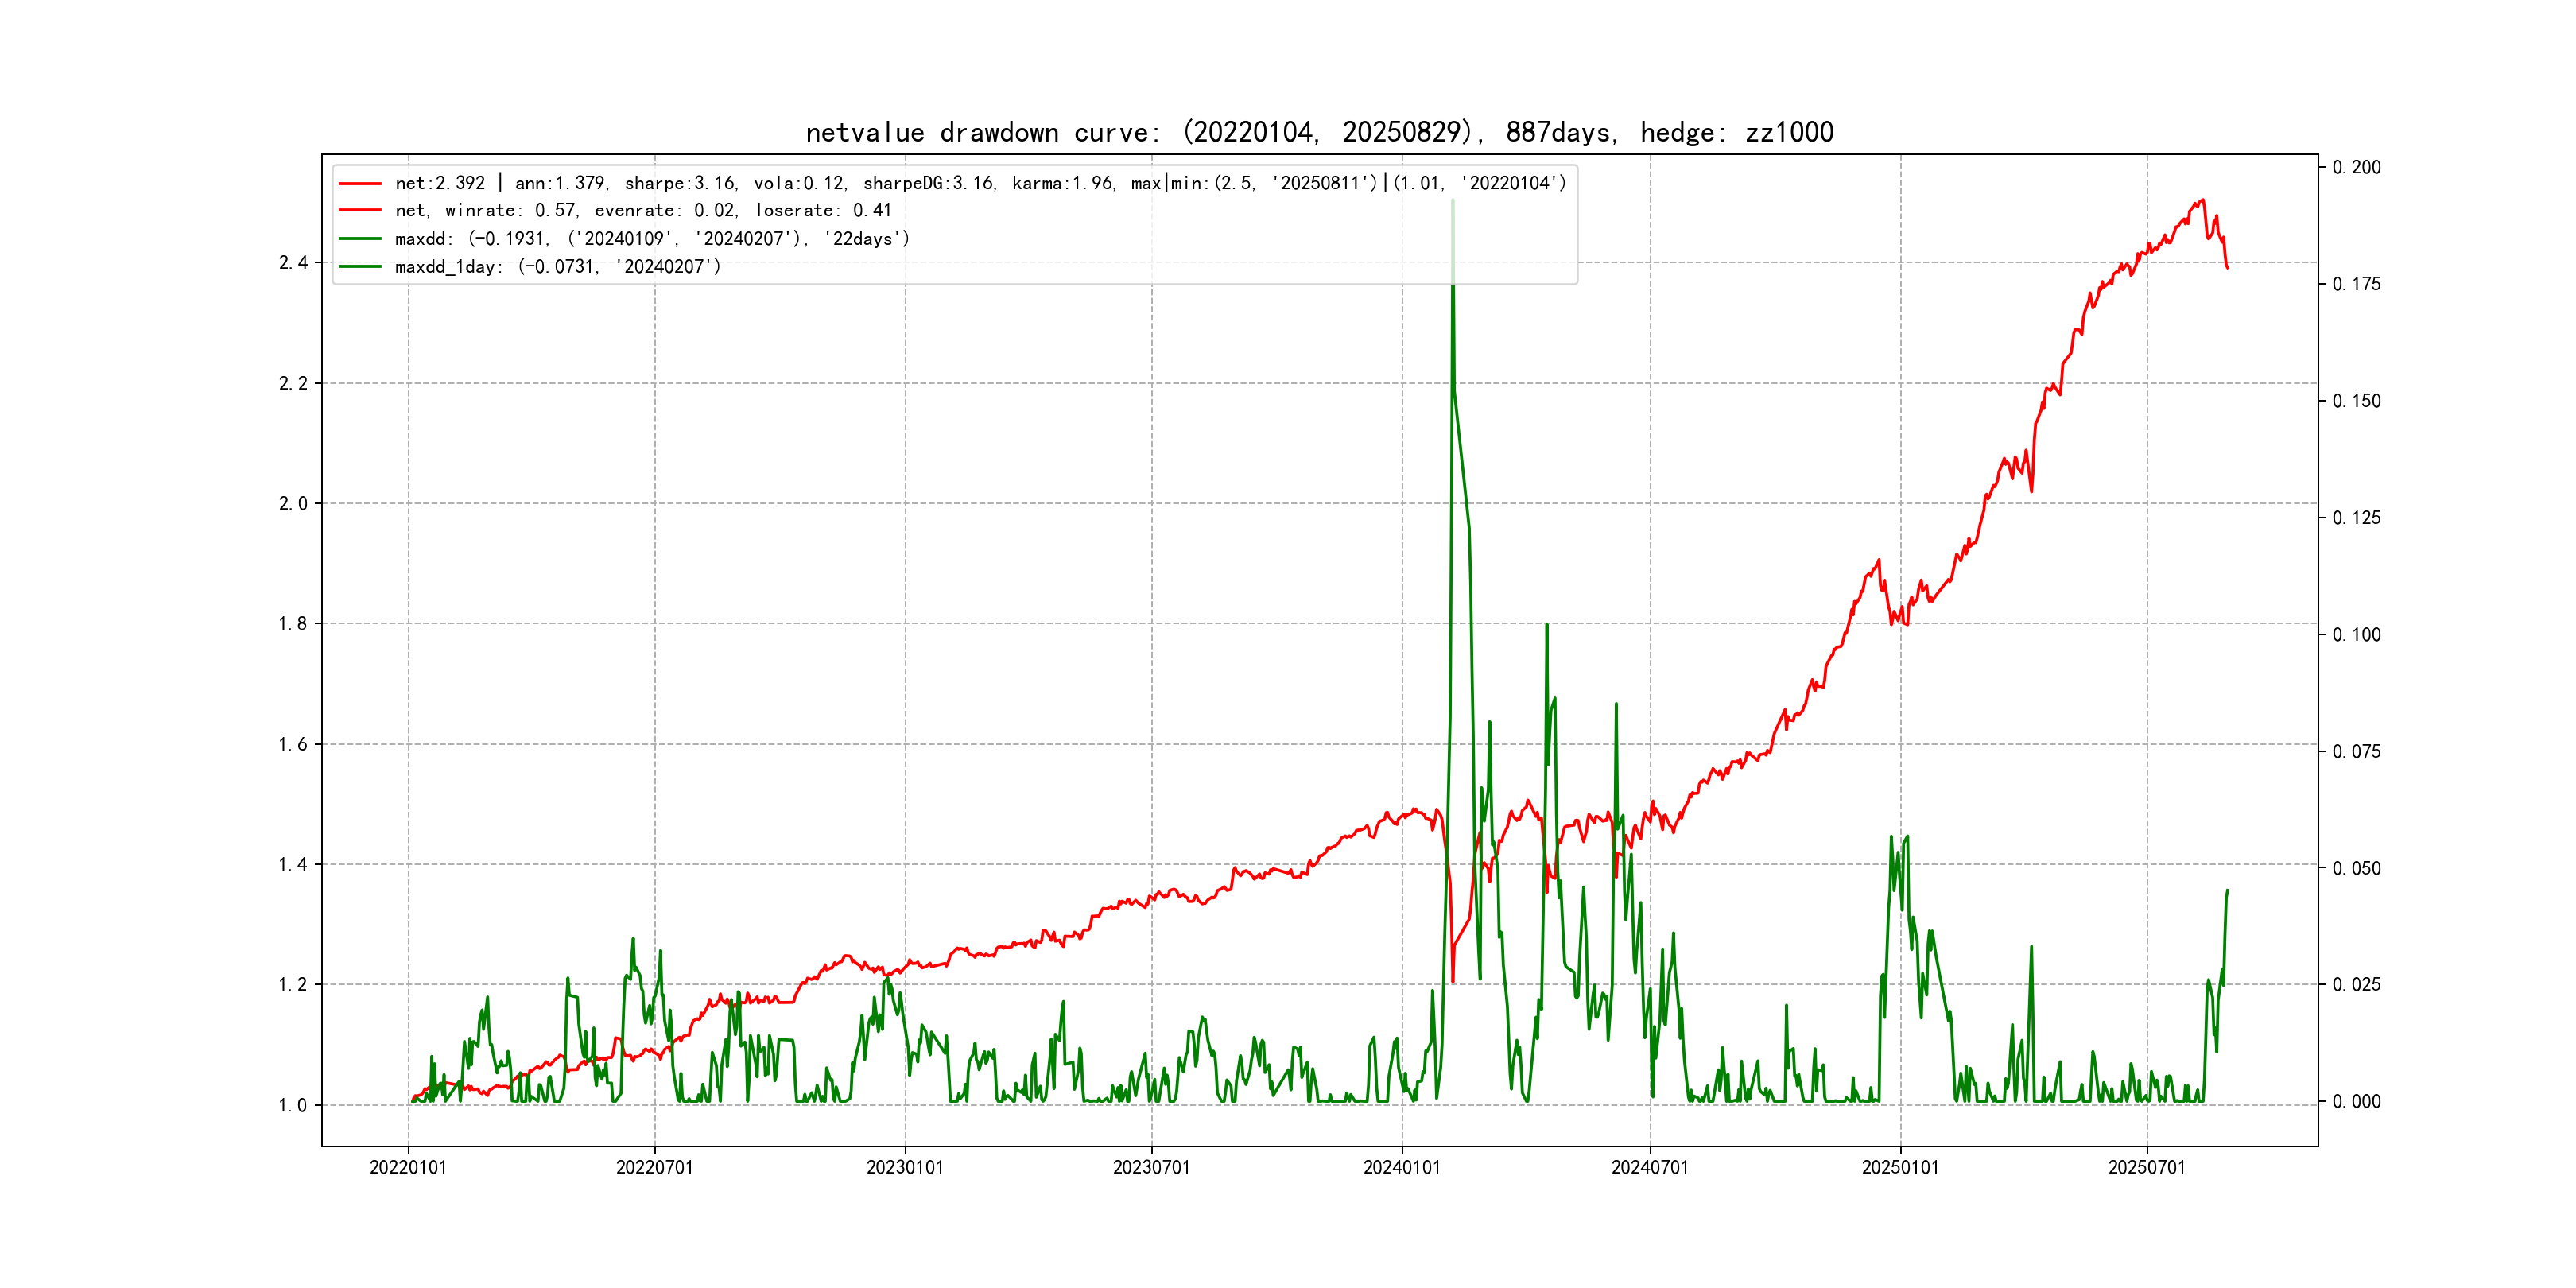Screen dimensions: 2576x1288
Task: Click green swatch beside 'maxdd_1day' legend entry
Action: (x=360, y=267)
